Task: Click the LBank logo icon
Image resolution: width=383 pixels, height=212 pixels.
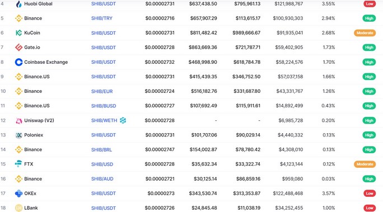Action: [x=19, y=208]
